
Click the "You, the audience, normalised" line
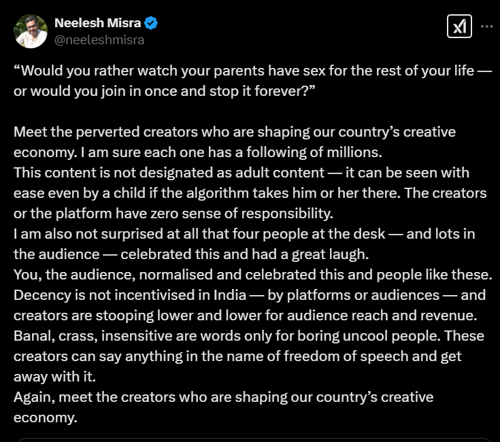(x=253, y=275)
